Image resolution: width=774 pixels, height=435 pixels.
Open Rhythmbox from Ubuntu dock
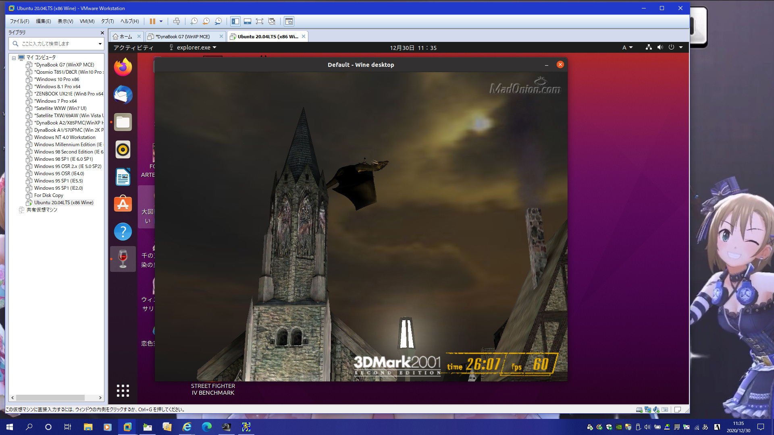(123, 149)
